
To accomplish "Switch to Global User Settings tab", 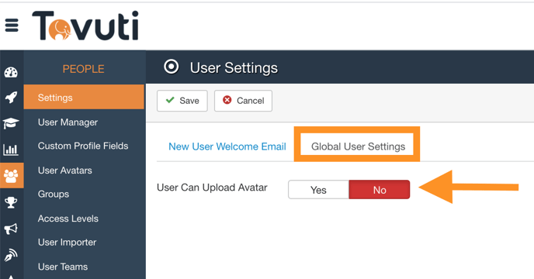I will click(358, 146).
